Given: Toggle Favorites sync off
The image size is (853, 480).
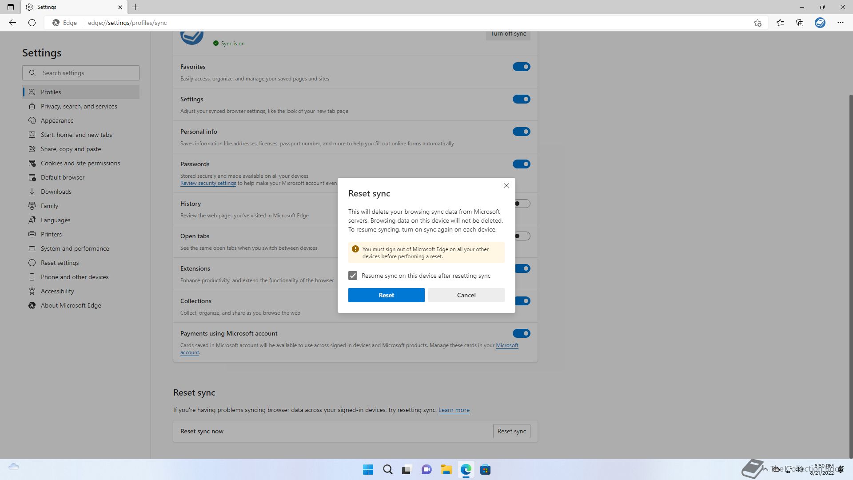Looking at the screenshot, I should 522,67.
